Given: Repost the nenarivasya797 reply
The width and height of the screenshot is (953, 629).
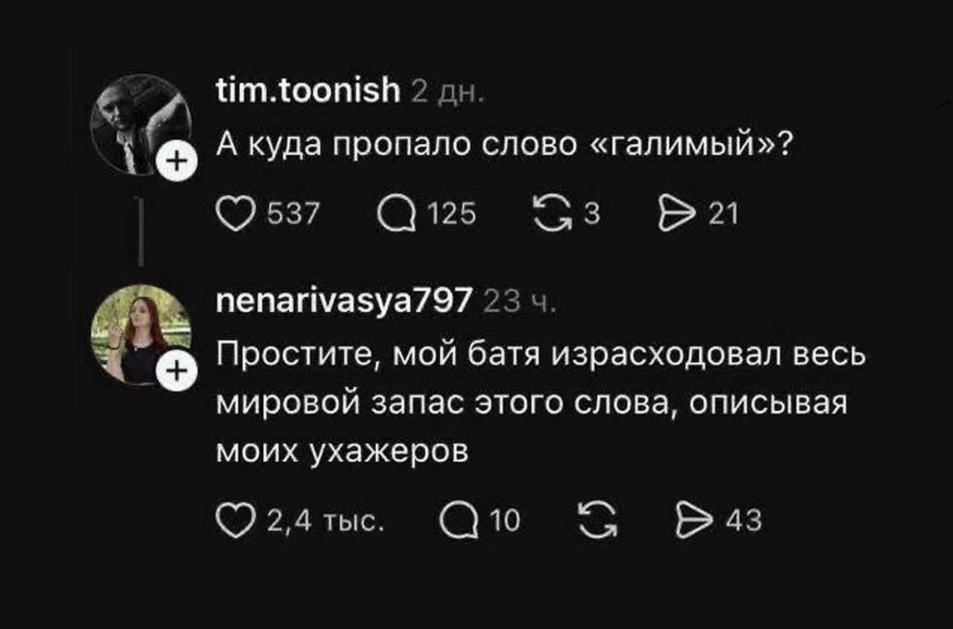Looking at the screenshot, I should click(598, 521).
